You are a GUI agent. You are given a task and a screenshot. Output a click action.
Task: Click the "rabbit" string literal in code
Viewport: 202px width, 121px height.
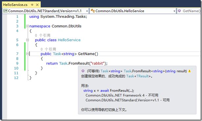tap(97, 63)
